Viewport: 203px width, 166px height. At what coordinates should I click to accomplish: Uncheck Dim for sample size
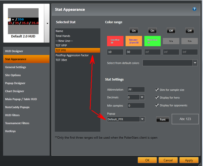(x=157, y=90)
